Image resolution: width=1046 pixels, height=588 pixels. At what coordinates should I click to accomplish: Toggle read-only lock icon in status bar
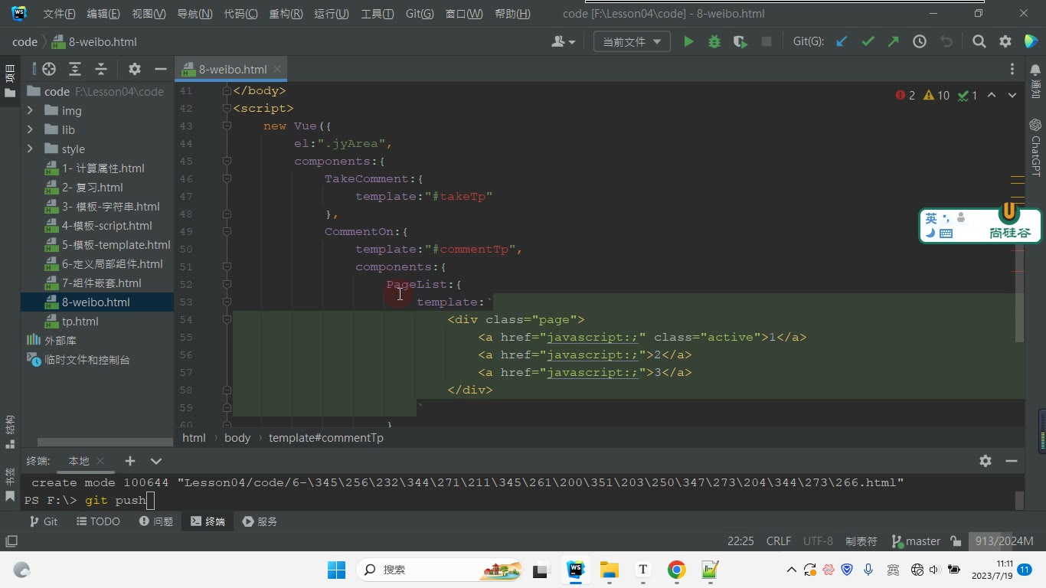[956, 541]
